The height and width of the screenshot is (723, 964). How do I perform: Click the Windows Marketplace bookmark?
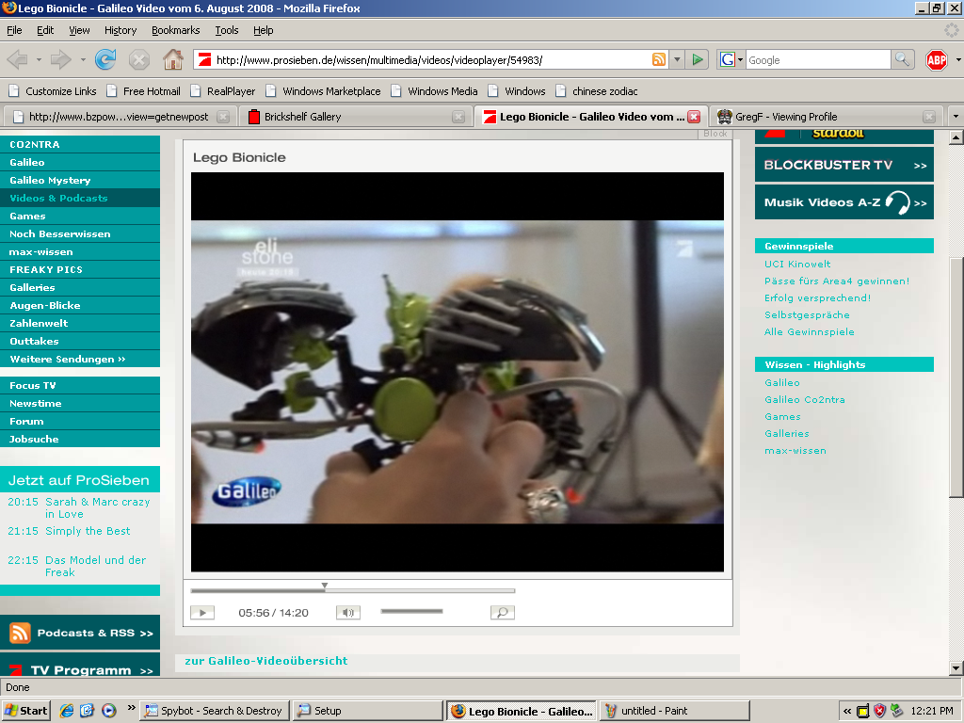click(x=324, y=91)
